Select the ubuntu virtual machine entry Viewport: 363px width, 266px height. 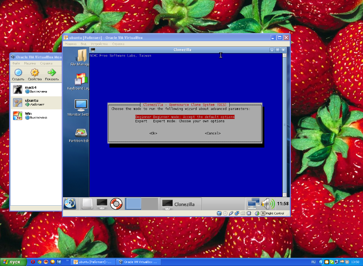pyautogui.click(x=36, y=102)
